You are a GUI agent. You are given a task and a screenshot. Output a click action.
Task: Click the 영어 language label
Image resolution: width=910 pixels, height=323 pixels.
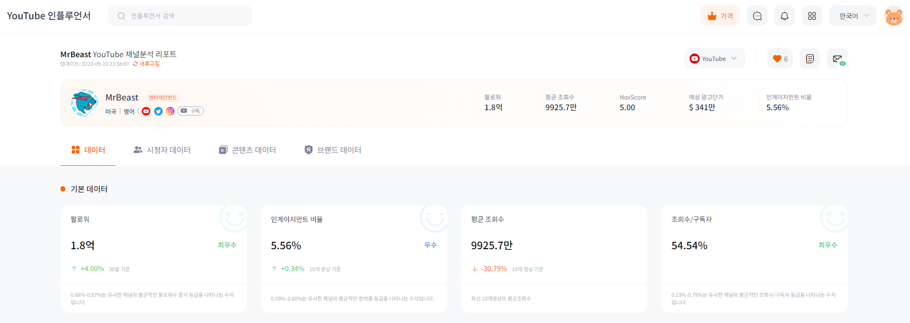click(129, 111)
